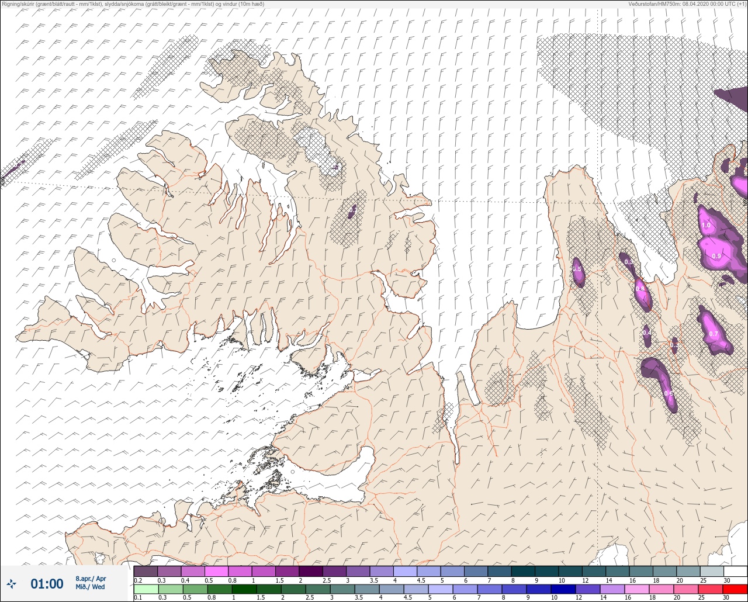Click the 0.4 precipitation value on the map
The height and width of the screenshot is (602, 748).
click(x=646, y=333)
